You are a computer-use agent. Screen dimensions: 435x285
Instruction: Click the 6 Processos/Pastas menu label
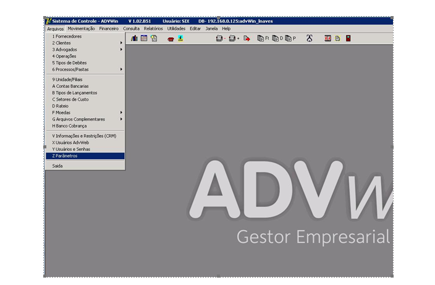point(70,69)
